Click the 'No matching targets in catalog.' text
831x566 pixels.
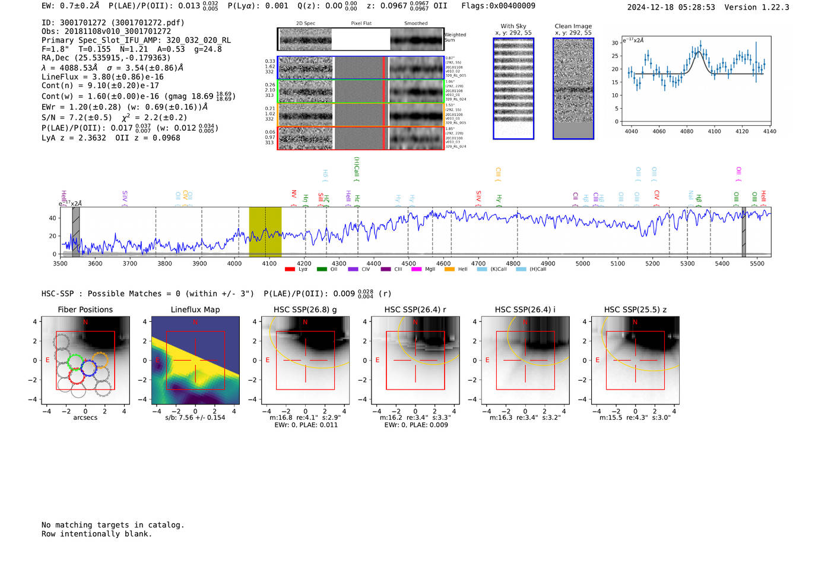113,525
